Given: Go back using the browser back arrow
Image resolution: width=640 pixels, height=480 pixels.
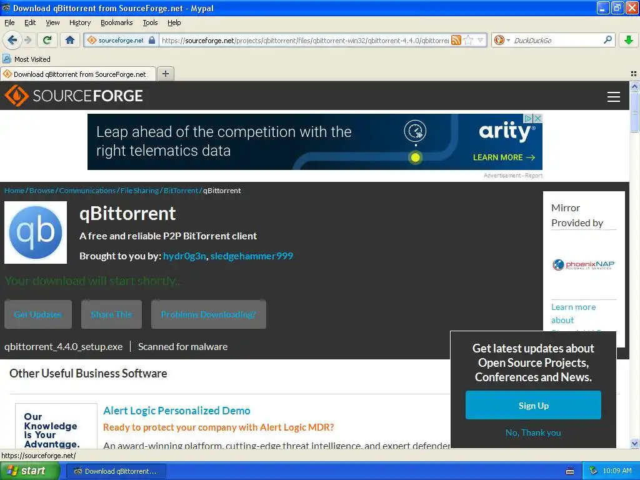Looking at the screenshot, I should coord(12,40).
